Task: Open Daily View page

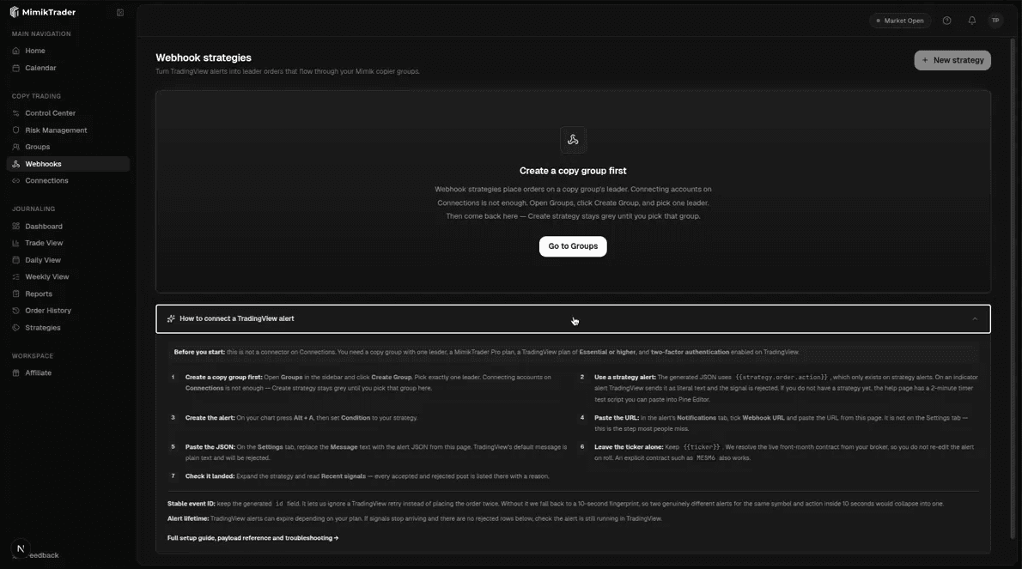Action: [69, 260]
